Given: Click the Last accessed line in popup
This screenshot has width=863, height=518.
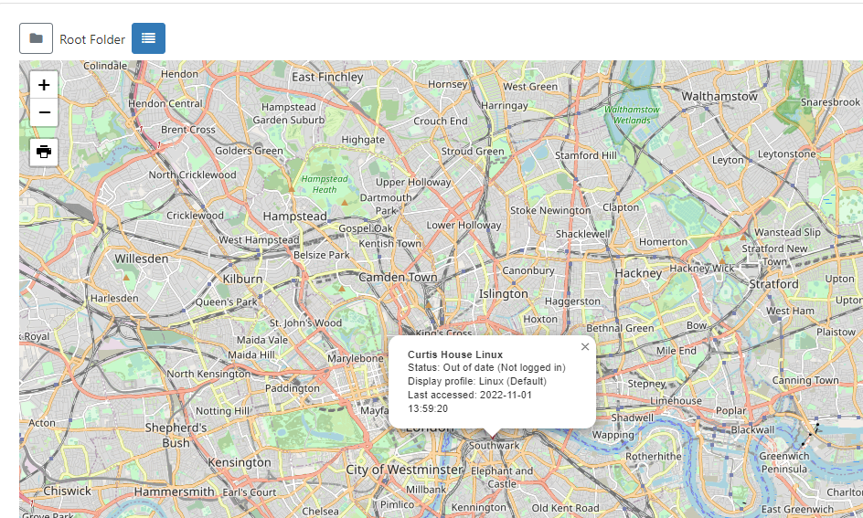Looking at the screenshot, I should (x=469, y=395).
